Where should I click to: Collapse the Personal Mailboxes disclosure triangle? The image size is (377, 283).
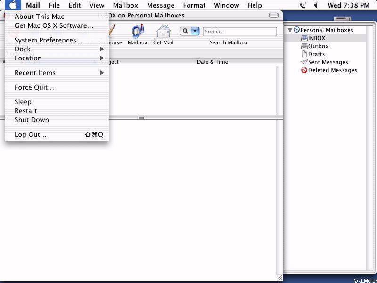(290, 30)
